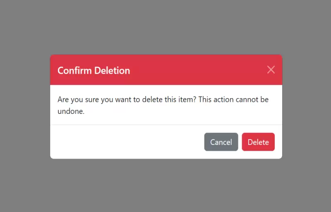This screenshot has width=331, height=212.
Task: Click the Cancel button
Action: tap(221, 142)
